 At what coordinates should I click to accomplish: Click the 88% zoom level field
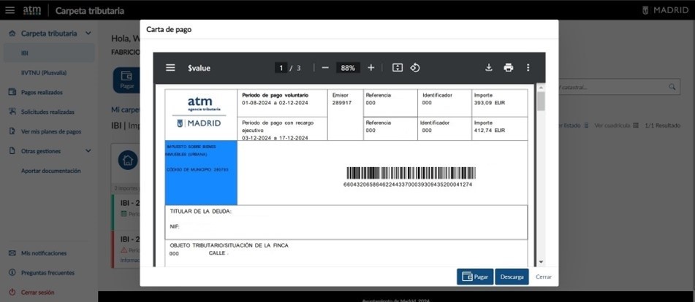[348, 68]
